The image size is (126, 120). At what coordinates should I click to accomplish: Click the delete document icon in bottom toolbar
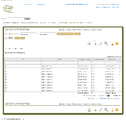point(112,110)
